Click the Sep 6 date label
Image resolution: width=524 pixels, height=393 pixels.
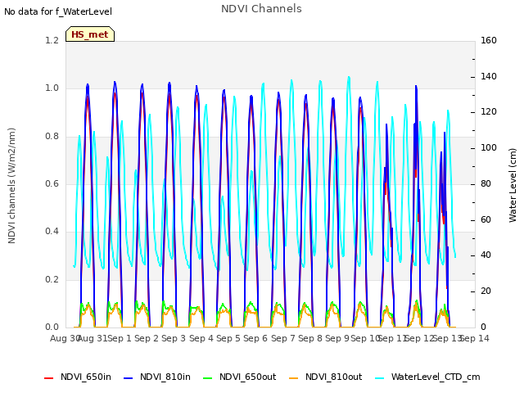(x=255, y=338)
